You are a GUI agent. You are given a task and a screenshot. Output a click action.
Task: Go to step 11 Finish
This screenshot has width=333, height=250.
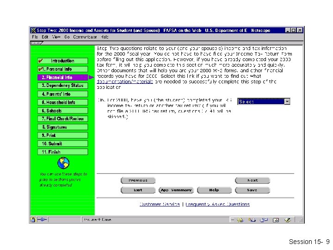coord(62,152)
